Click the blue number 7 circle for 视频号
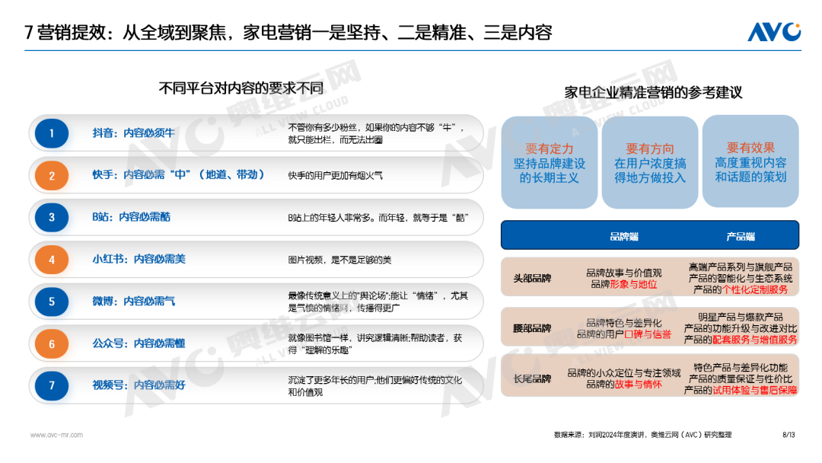 point(52,385)
